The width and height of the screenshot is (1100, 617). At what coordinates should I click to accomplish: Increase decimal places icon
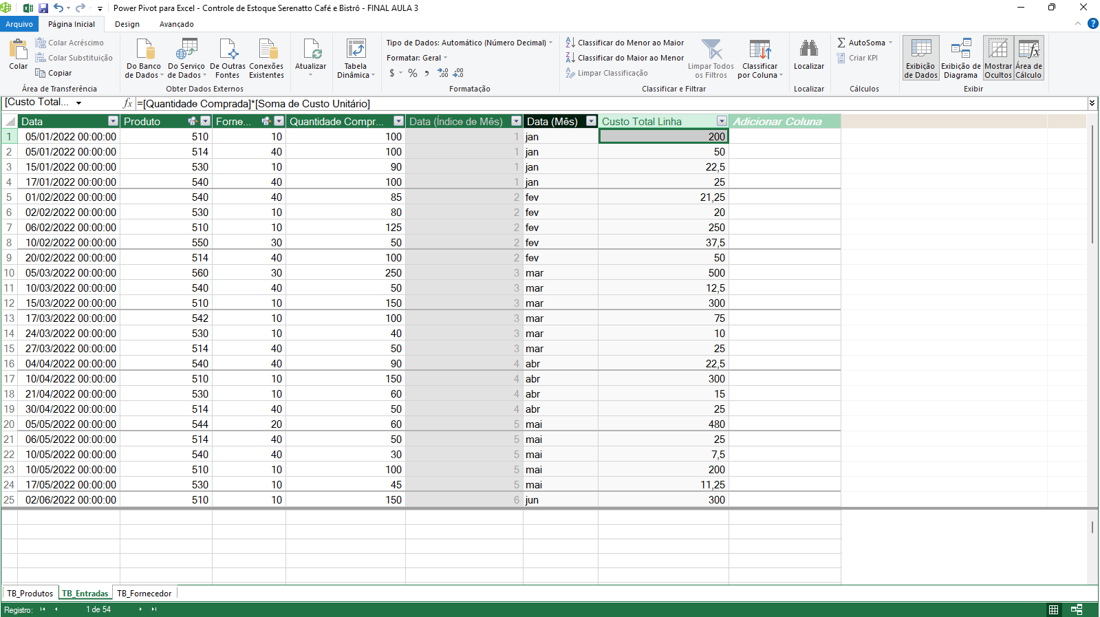442,73
